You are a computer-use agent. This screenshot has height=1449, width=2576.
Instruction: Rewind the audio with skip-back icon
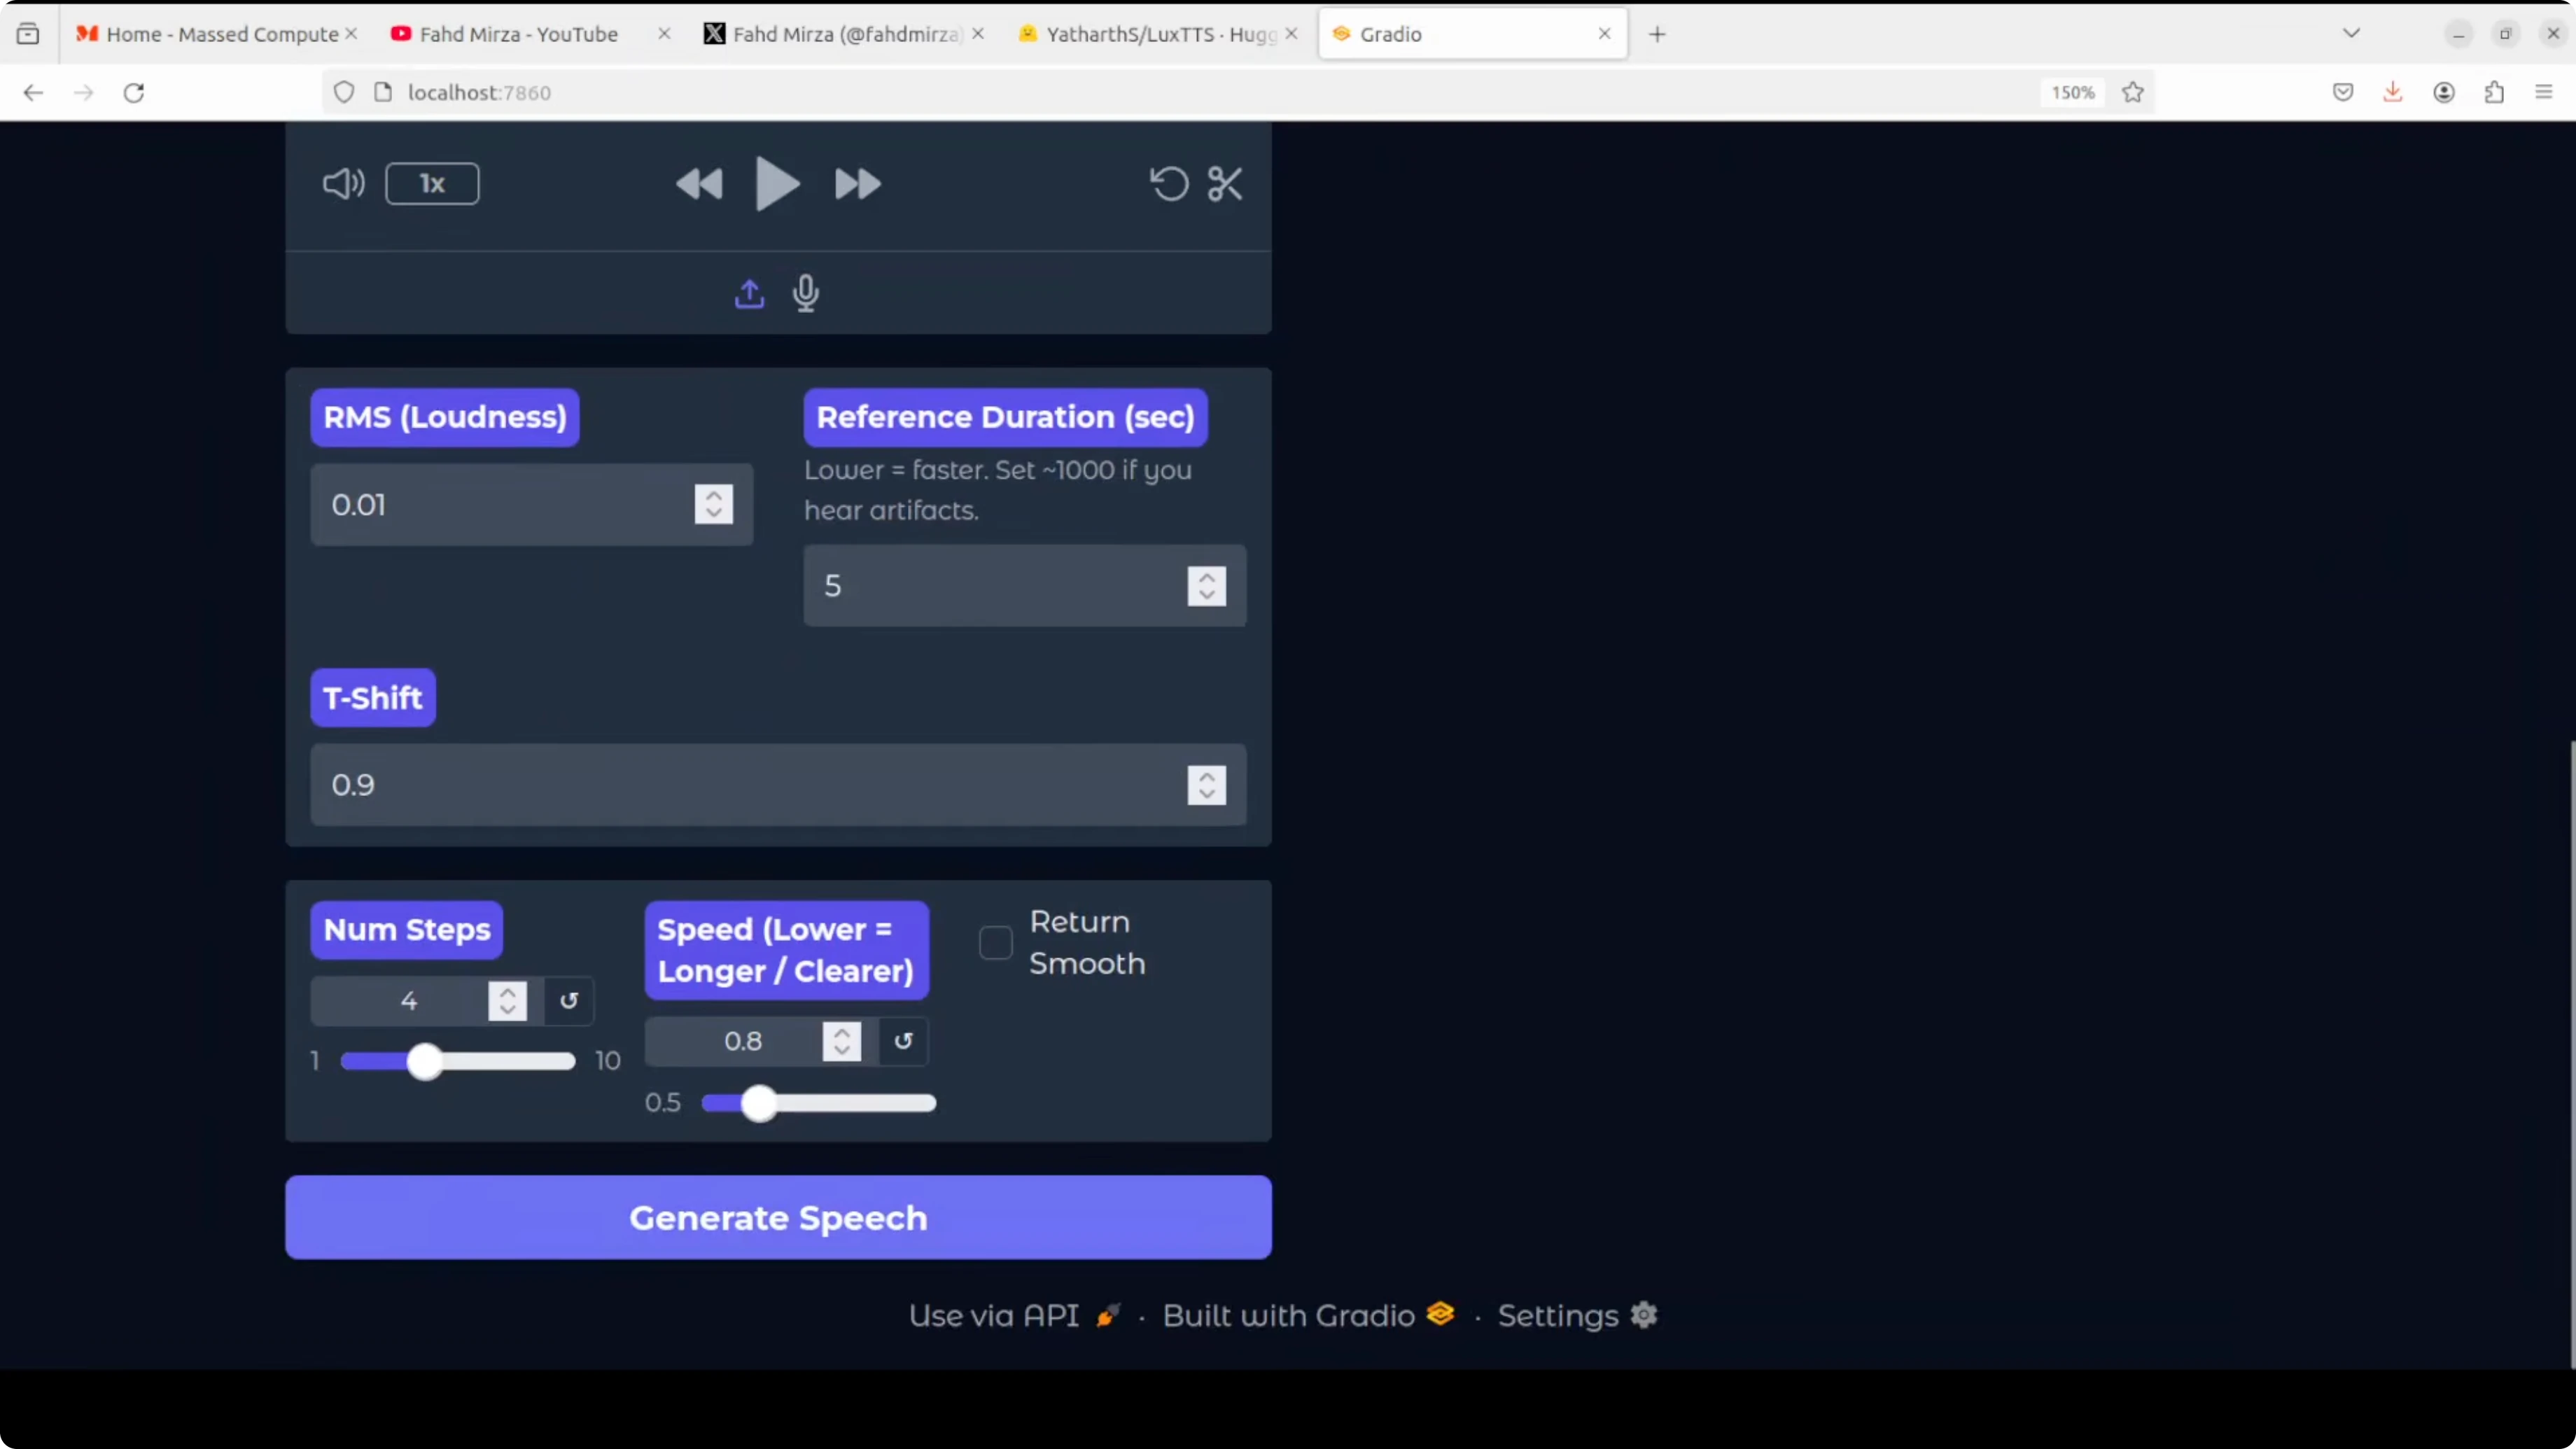click(699, 184)
